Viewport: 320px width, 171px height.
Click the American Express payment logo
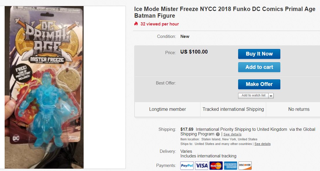(231, 166)
